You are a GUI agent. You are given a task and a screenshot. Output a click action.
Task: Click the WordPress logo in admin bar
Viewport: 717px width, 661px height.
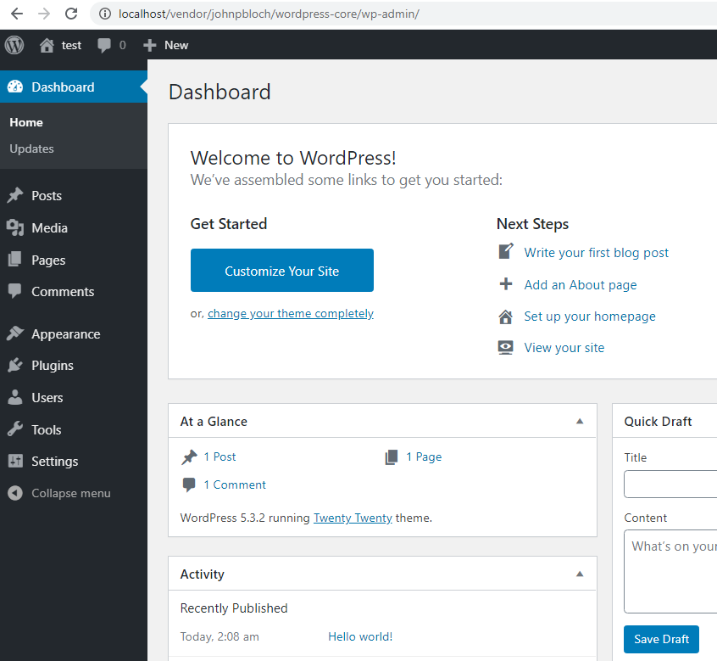tap(14, 45)
